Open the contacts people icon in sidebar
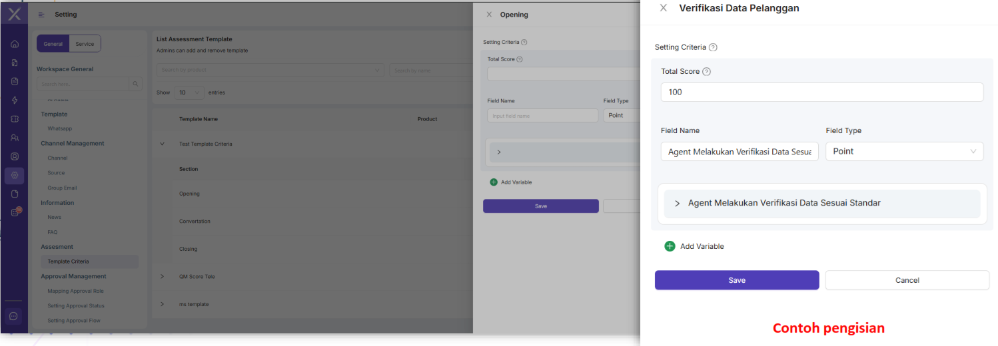 [x=15, y=138]
